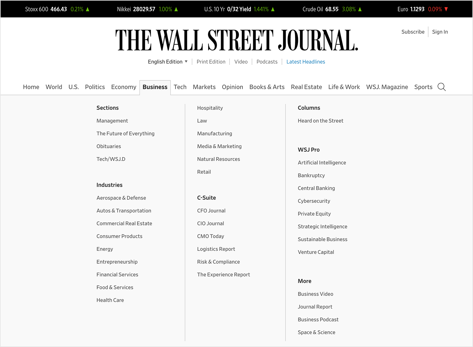Select Books & Arts in navigation
The image size is (473, 347).
[x=267, y=87]
